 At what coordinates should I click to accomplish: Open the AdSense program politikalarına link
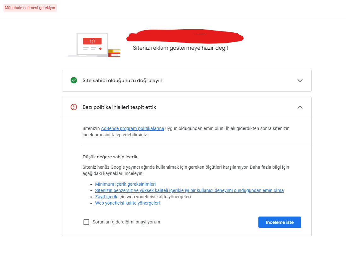[132, 128]
